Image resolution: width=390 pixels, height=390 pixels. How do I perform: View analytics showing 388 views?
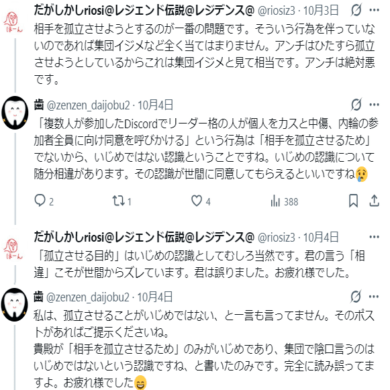275,201
